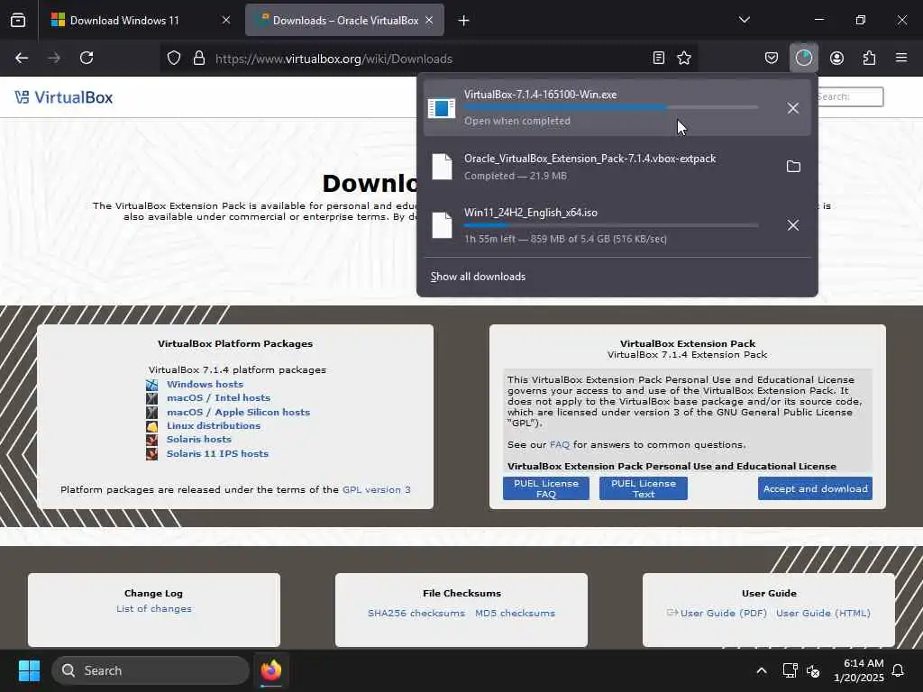Viewport: 923px width, 692px height.
Task: Click PUEL License Text button
Action: click(x=644, y=488)
